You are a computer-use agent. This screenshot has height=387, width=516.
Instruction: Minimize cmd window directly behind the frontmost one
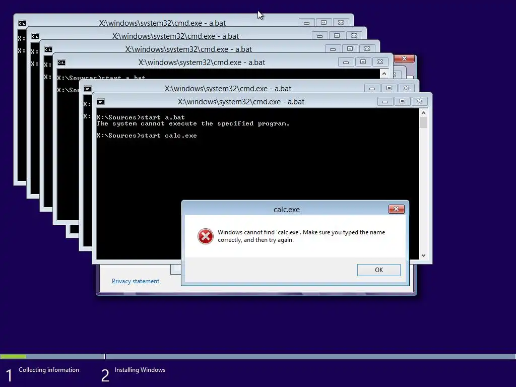point(372,88)
